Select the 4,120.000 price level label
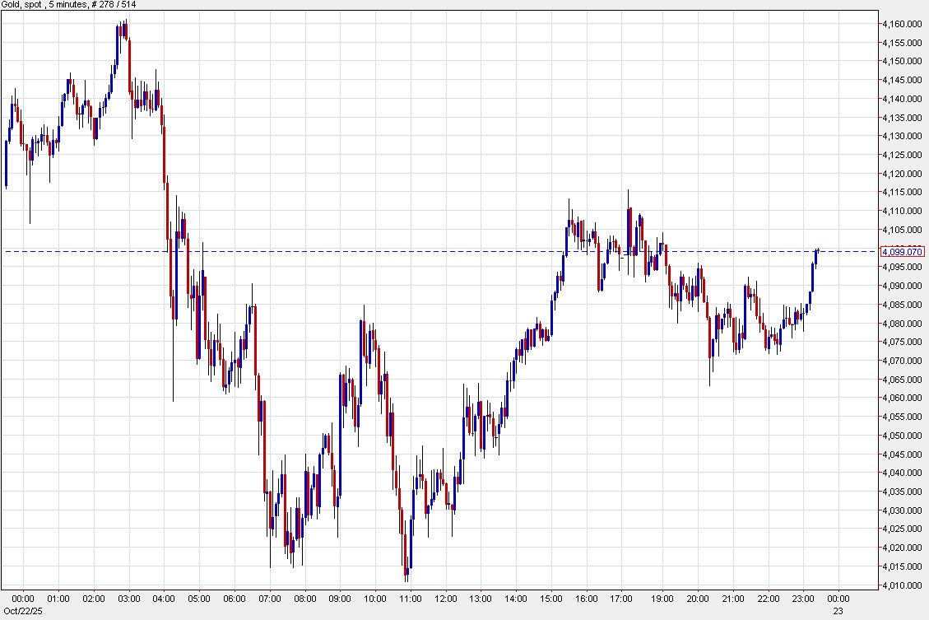The width and height of the screenshot is (929, 620). click(902, 174)
